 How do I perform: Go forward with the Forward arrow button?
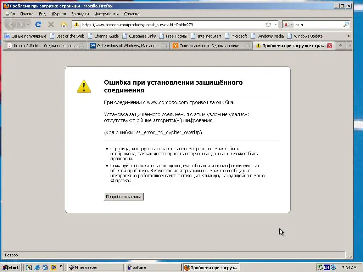click(x=21, y=24)
